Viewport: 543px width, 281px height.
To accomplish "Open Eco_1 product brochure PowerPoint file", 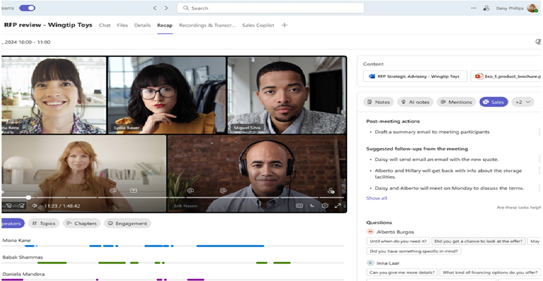I will [506, 76].
